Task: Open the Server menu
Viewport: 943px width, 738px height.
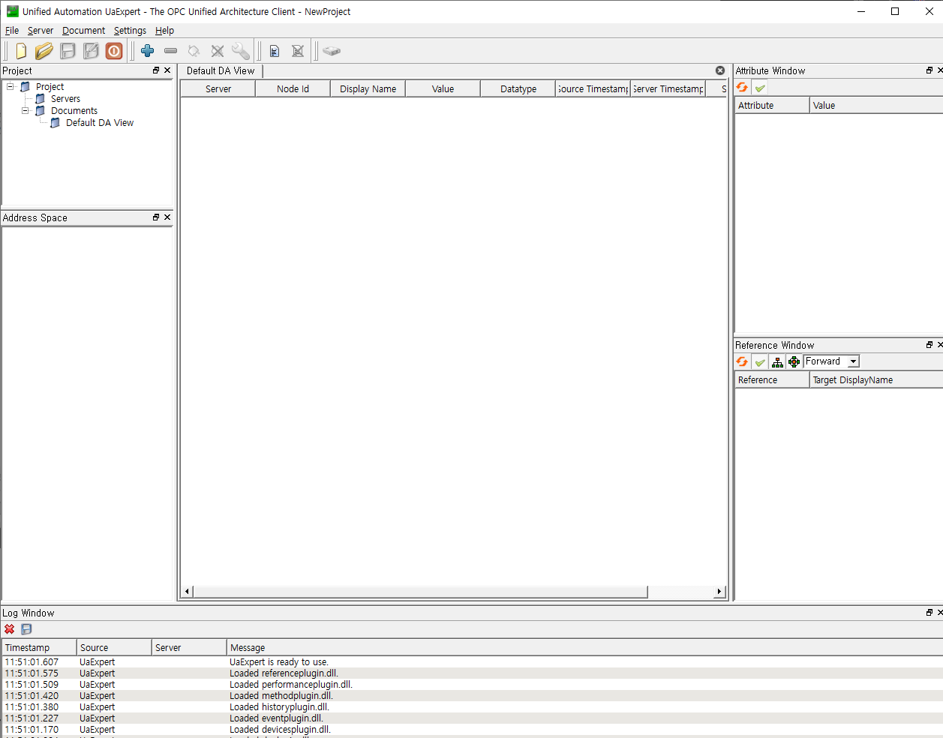Action: 41,31
